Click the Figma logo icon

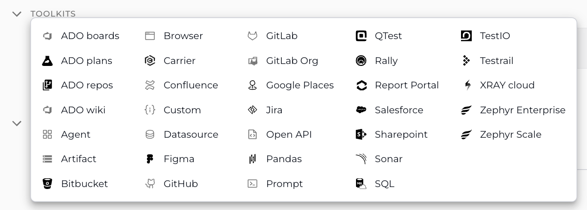pyautogui.click(x=150, y=159)
